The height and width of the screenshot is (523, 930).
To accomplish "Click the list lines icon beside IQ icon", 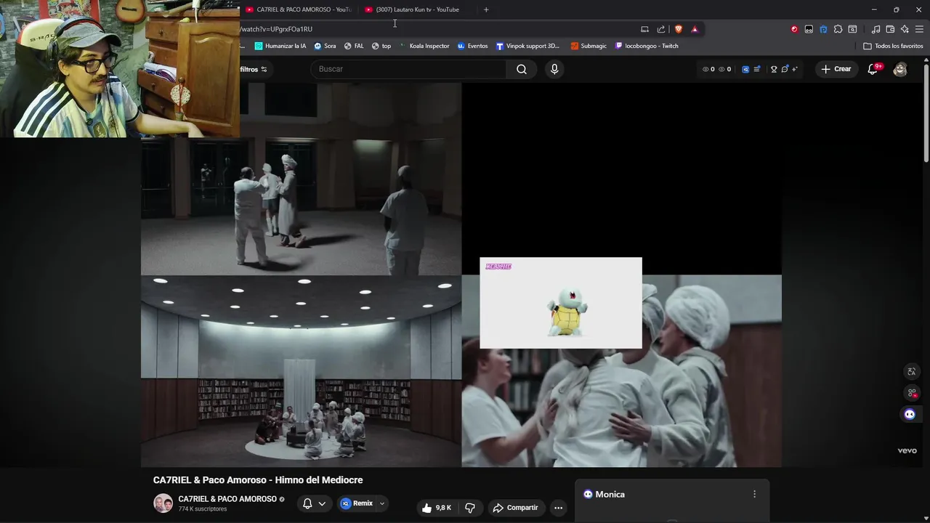I will pyautogui.click(x=756, y=69).
